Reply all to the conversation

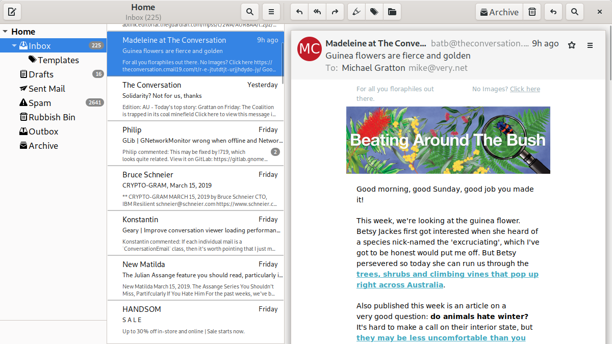click(317, 11)
